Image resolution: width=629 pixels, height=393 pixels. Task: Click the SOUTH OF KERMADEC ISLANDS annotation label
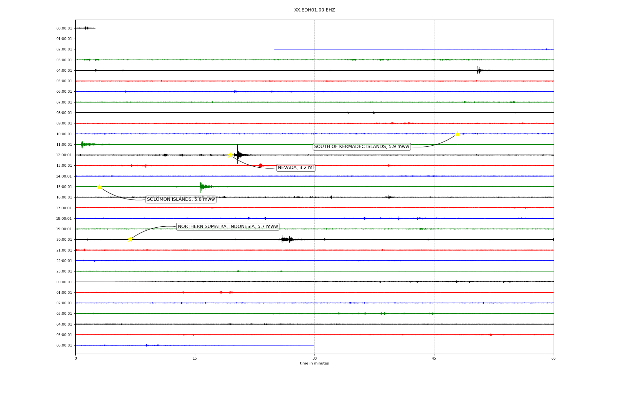coord(361,147)
